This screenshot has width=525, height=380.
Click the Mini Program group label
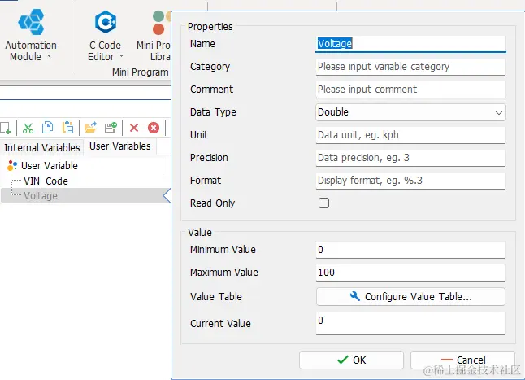(141, 72)
